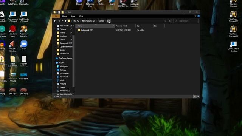Select the skse64_loader shortcut on the desktop
Screen dimensions: 242x136
[x=24, y=17]
